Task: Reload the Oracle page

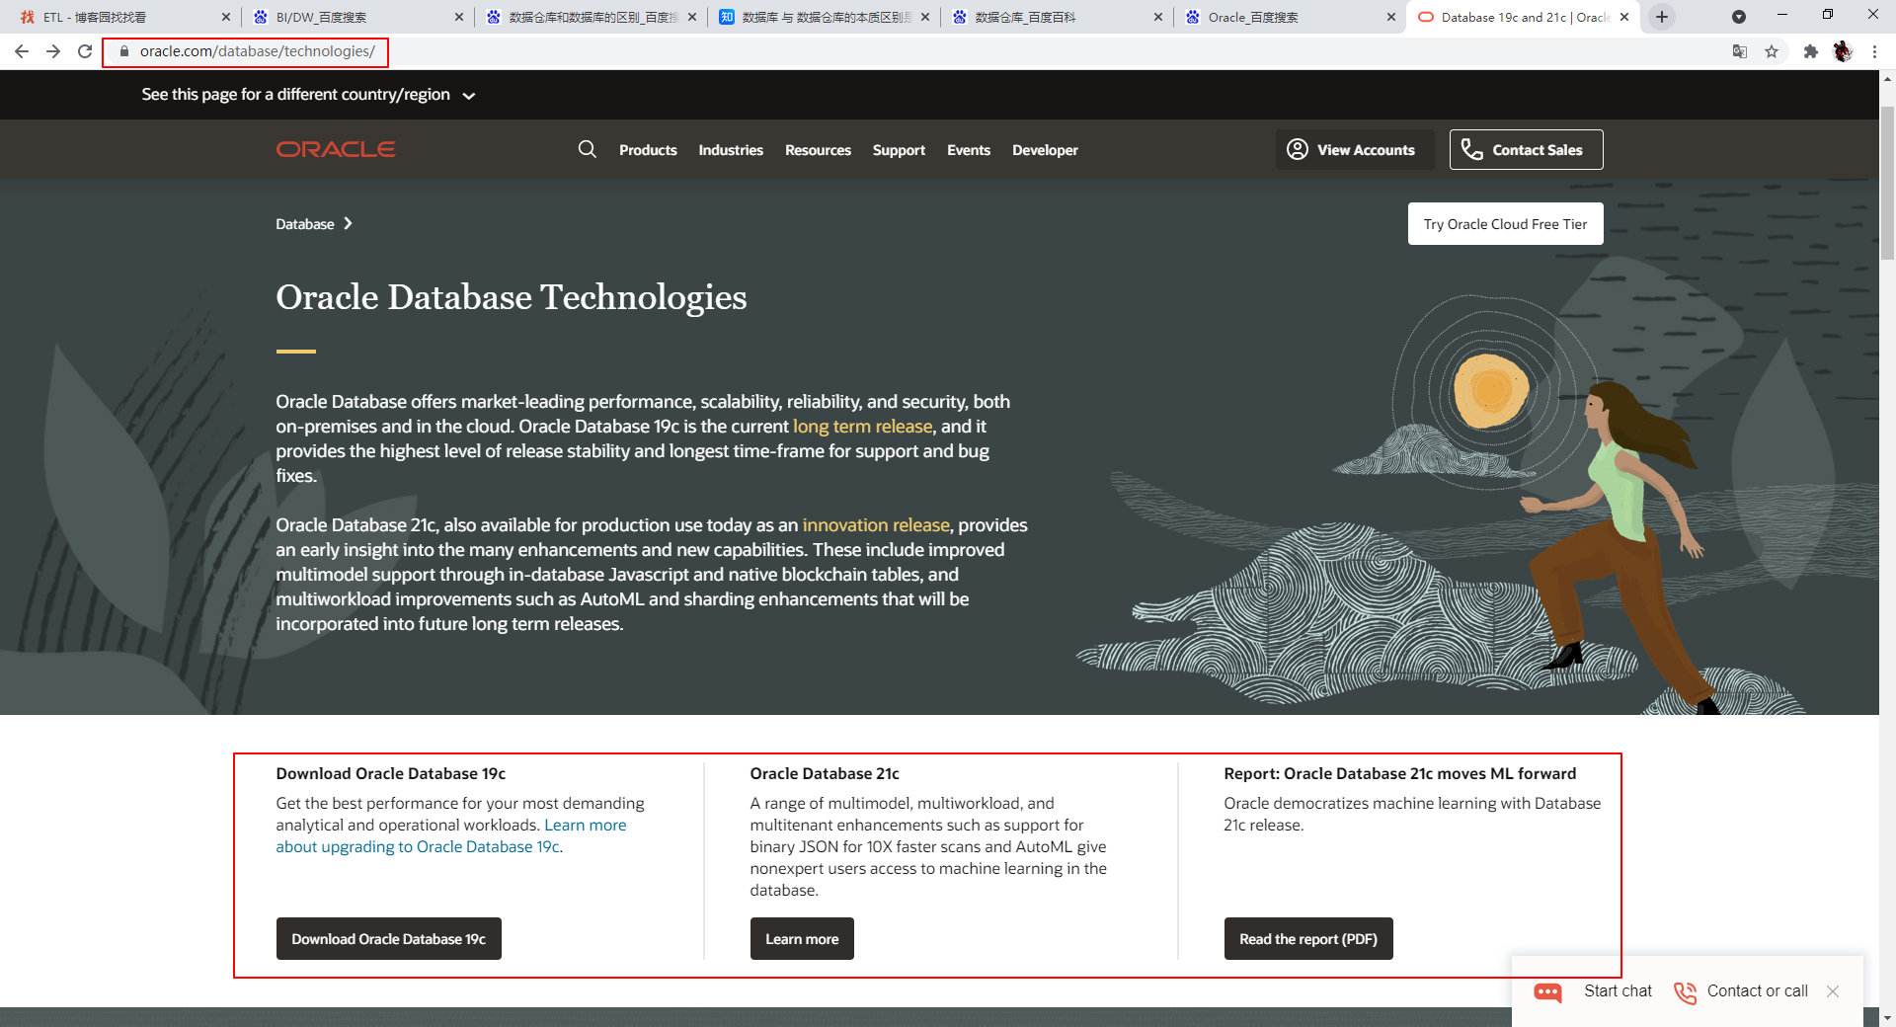Action: click(85, 51)
